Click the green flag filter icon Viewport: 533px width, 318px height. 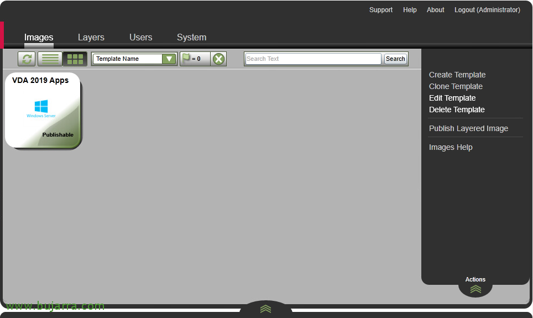click(x=186, y=58)
